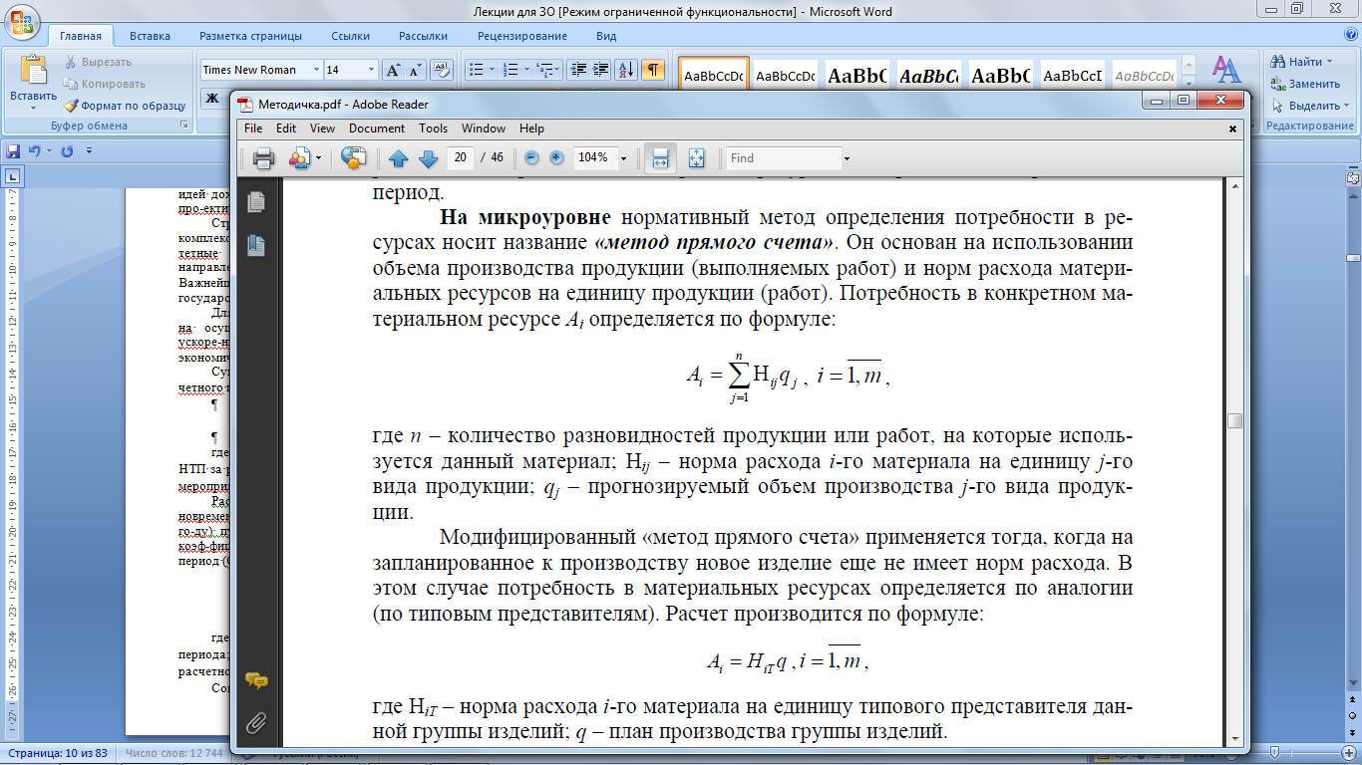The image size is (1362, 765).
Task: Open the Window menu in Adobe Reader
Action: (x=484, y=128)
